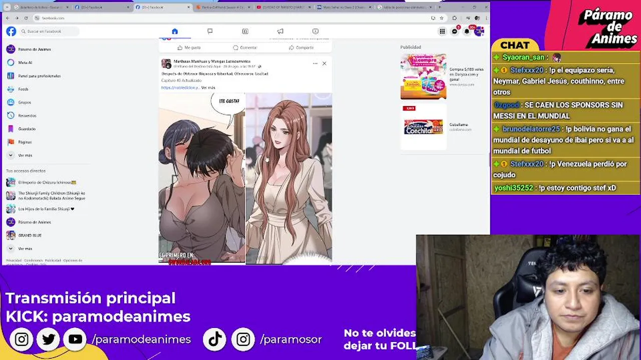Open Páramo de Animes shortcut under accesos directos

(x=35, y=222)
